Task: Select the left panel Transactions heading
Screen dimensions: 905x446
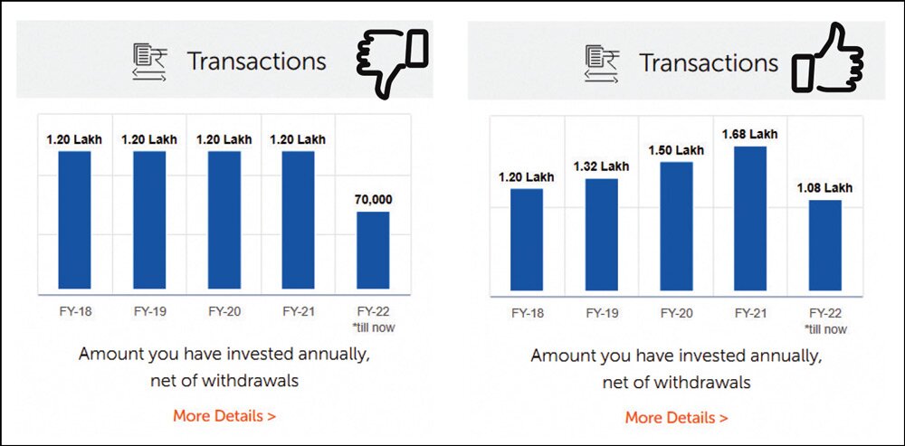Action: [x=256, y=62]
